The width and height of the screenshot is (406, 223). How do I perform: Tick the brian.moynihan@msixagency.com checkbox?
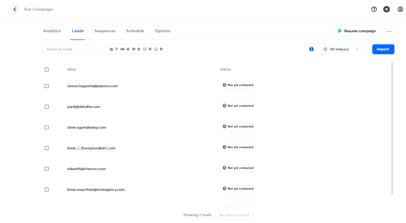[47, 190]
